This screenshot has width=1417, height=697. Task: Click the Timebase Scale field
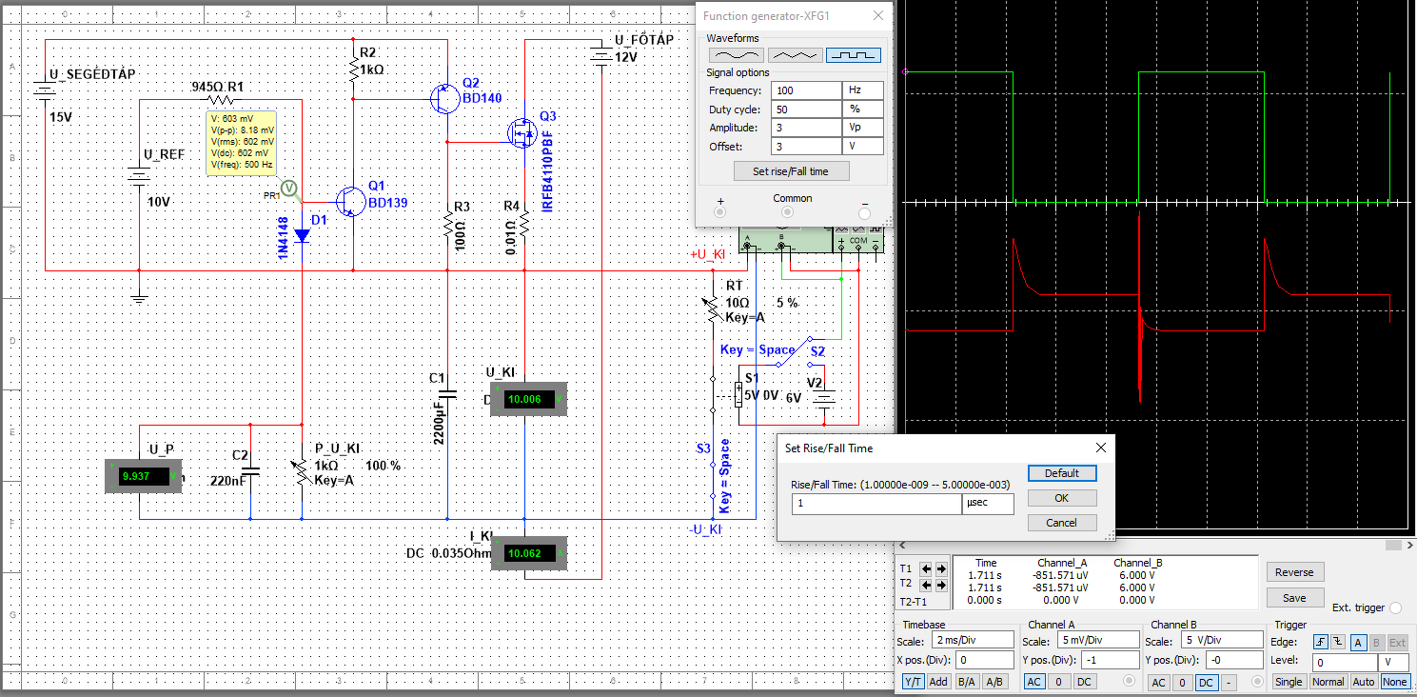coord(973,641)
